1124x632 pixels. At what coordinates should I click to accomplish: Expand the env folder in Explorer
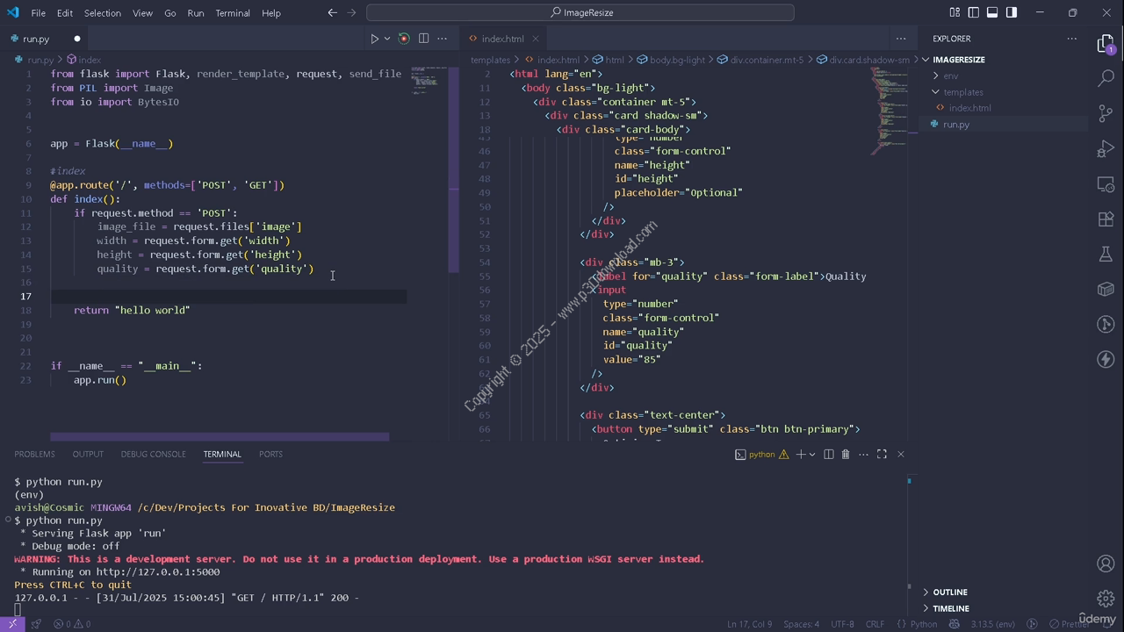(x=950, y=75)
